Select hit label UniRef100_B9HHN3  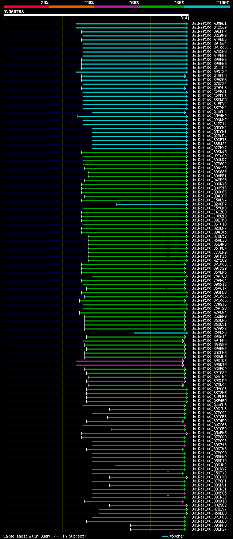209,63
